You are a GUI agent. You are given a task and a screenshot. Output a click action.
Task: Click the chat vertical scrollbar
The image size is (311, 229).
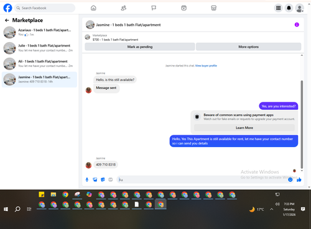click(x=302, y=124)
